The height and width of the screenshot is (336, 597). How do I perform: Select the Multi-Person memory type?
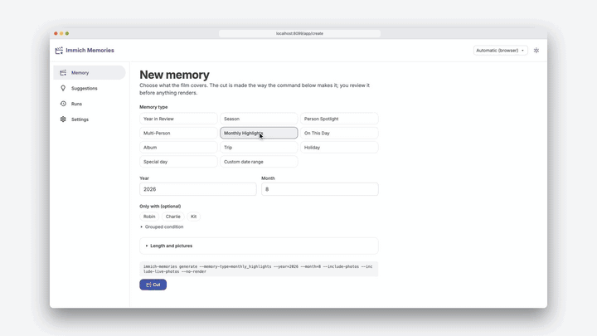178,133
